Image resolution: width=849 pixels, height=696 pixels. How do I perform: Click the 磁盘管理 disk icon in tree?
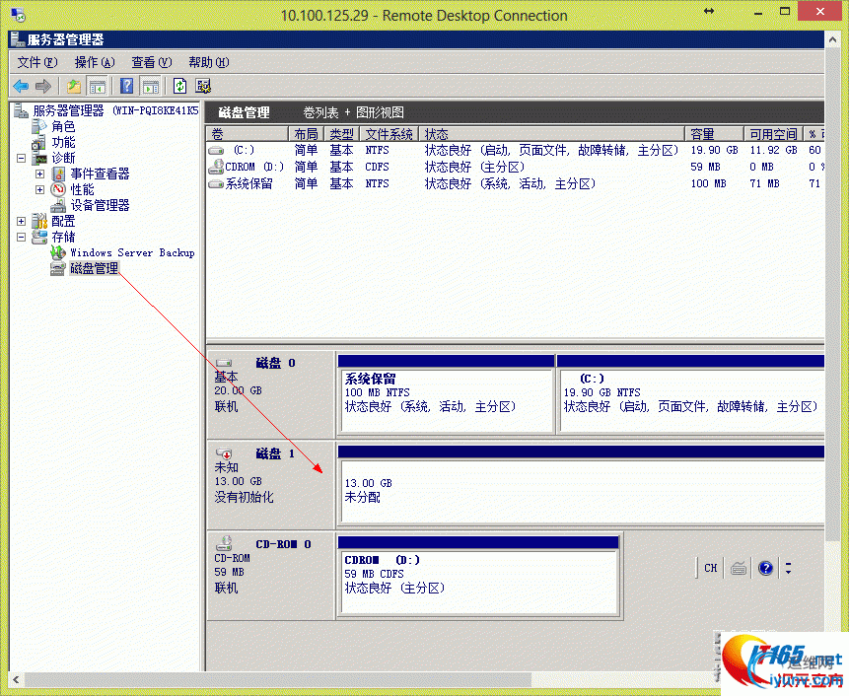(x=58, y=268)
